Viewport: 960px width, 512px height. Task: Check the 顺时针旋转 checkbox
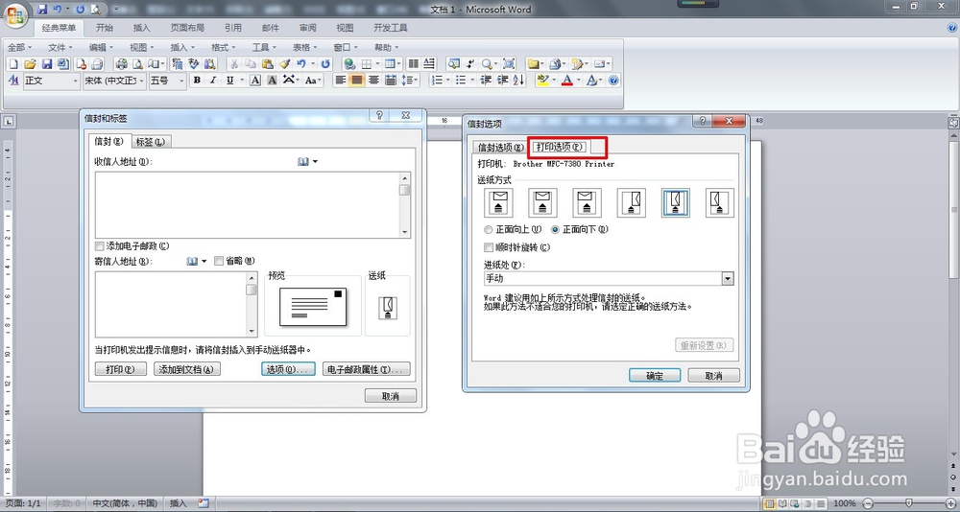488,247
